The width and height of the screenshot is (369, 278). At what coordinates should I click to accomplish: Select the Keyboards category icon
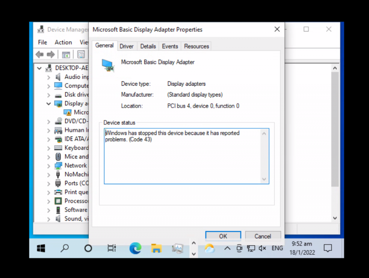(x=58, y=148)
